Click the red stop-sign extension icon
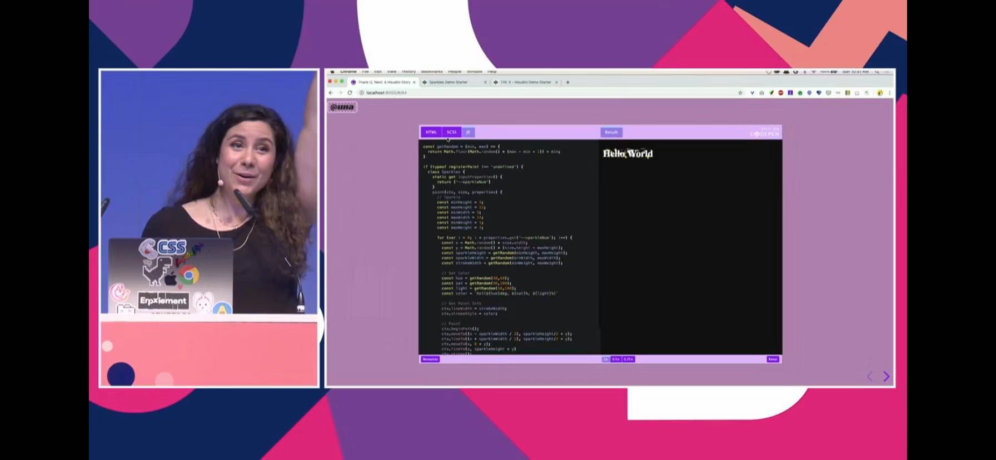Screen dimensions: 996x460 781,93
